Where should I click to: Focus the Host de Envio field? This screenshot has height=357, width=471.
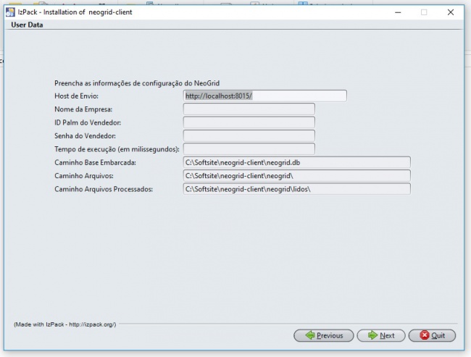pos(264,96)
